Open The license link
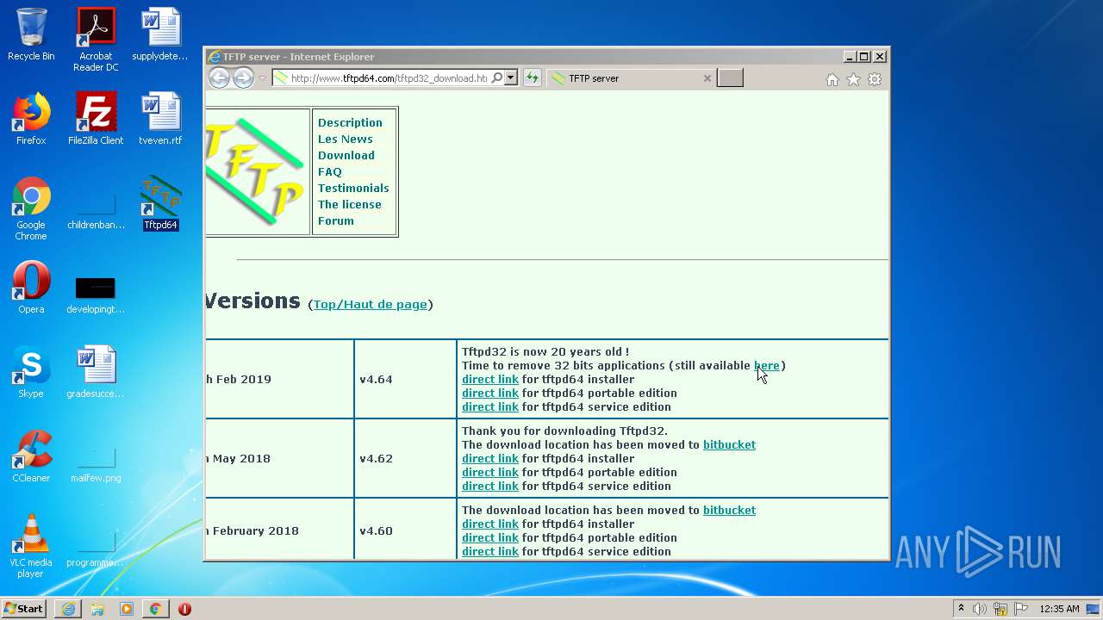The image size is (1103, 620). (350, 204)
